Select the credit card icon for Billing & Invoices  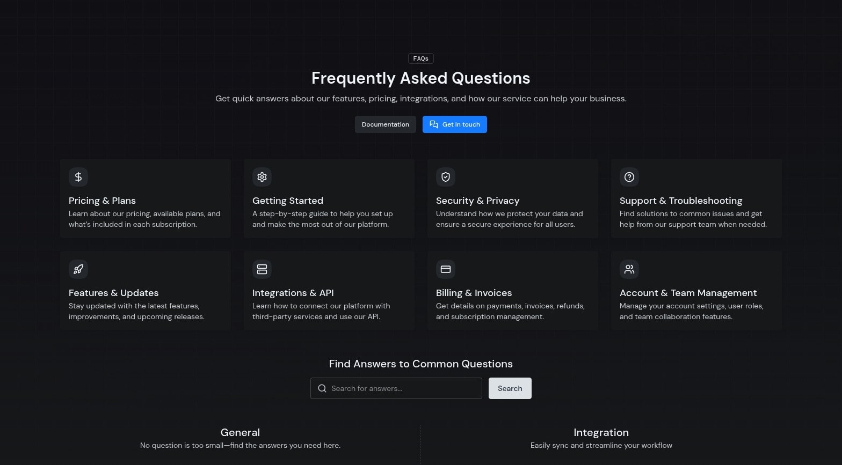(x=446, y=269)
